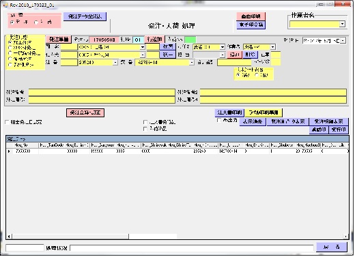Screen dimensions: 355x257
Task: Select the grid row starting with 7050508
Action: [177, 151]
